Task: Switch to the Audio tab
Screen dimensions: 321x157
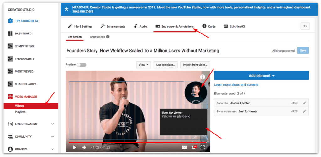Action: click(x=140, y=26)
